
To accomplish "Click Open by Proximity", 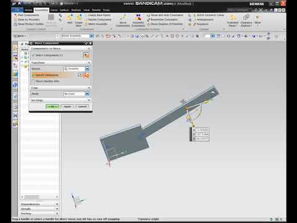I will pyautogui.click(x=27, y=19).
